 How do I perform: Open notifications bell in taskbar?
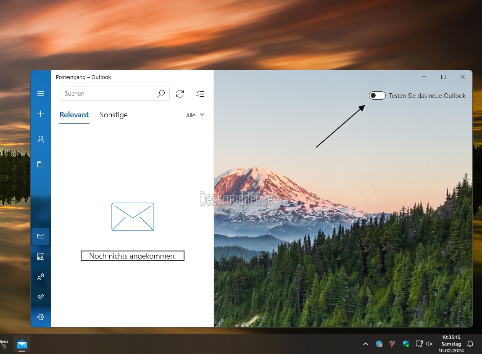(x=470, y=344)
